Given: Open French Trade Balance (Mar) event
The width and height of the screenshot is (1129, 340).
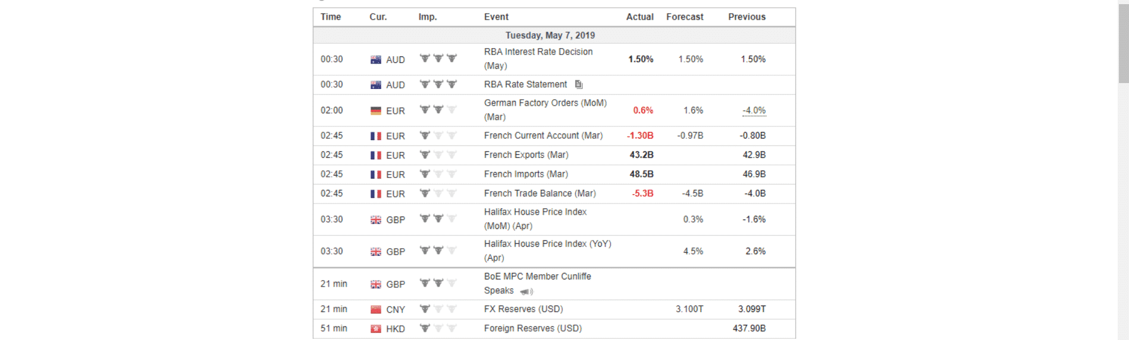Looking at the screenshot, I should 540,193.
